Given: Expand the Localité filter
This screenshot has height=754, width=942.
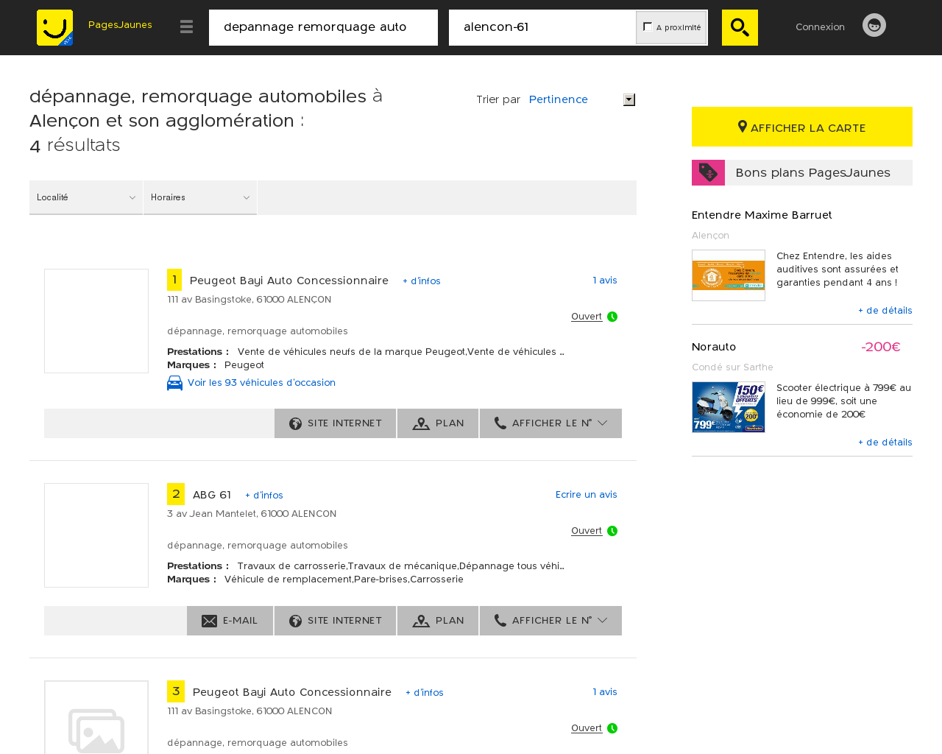Looking at the screenshot, I should [86, 197].
